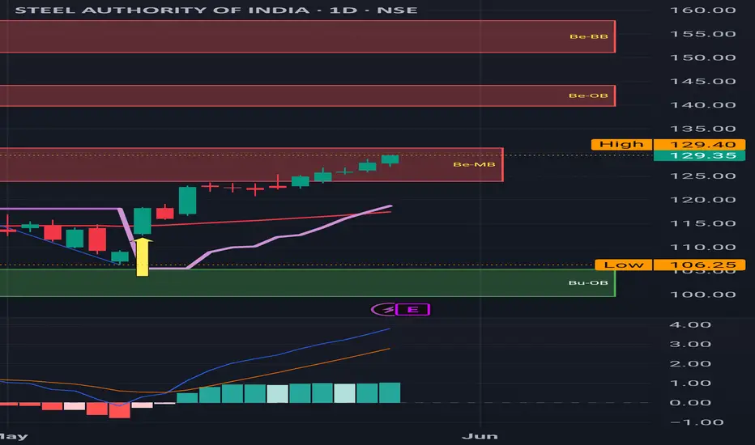Viewport: 755px width, 445px height.
Task: Click the lightning bolt event marker
Action: [x=384, y=309]
